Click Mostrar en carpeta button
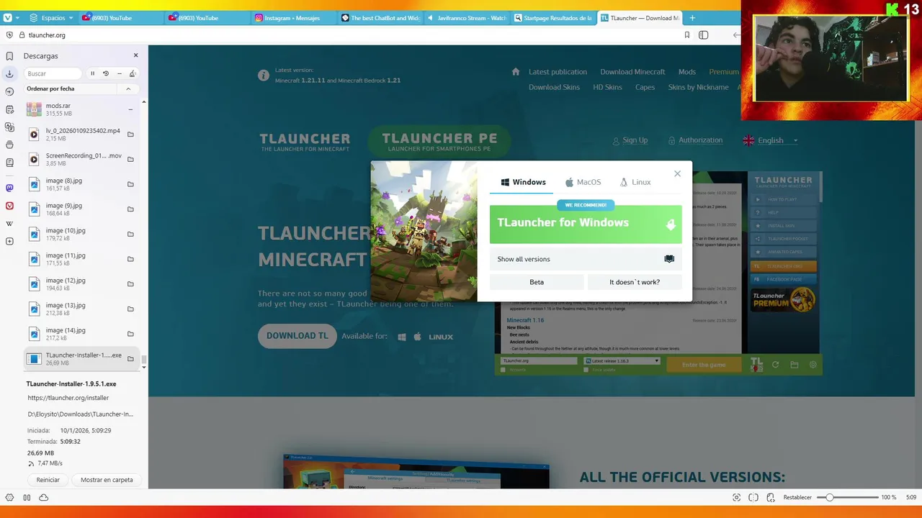The height and width of the screenshot is (518, 922). pos(107,480)
